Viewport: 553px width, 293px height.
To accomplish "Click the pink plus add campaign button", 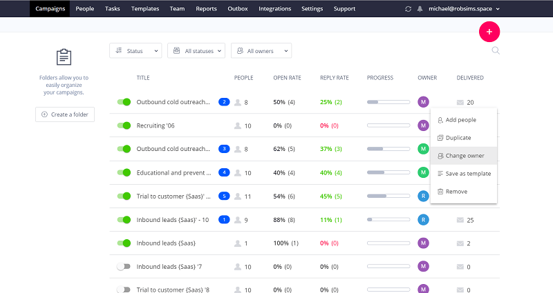I will (x=489, y=32).
